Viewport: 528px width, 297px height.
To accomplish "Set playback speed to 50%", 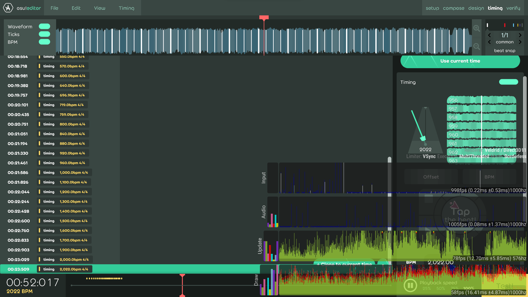I will [x=441, y=288].
